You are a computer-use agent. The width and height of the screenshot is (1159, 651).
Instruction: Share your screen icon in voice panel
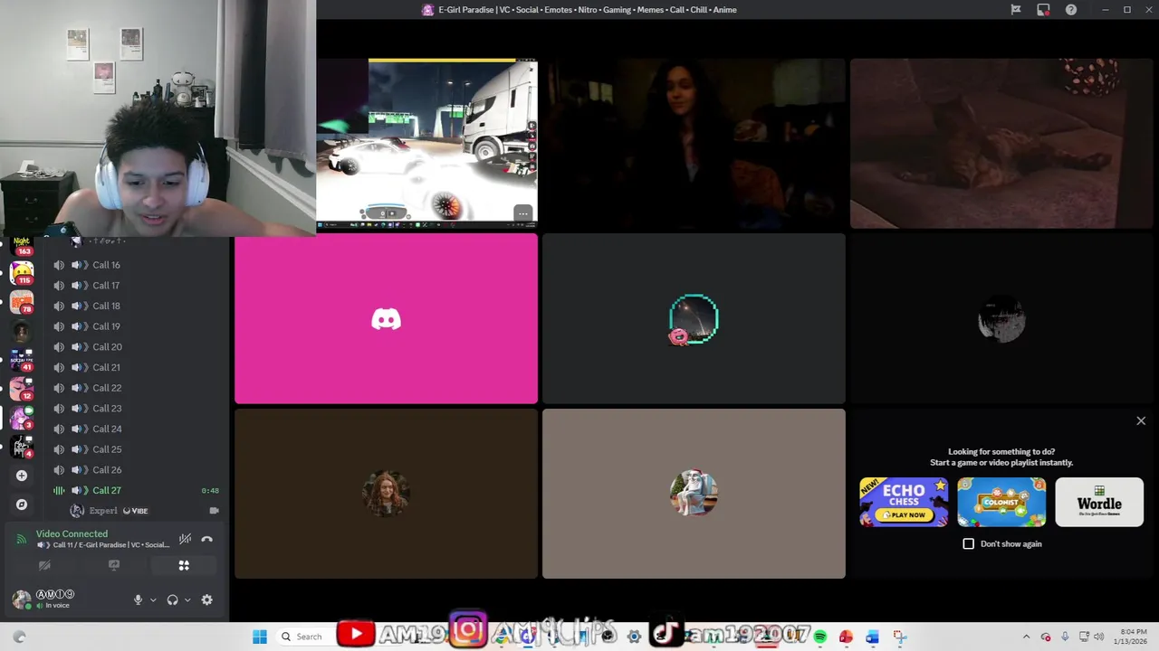[114, 565]
